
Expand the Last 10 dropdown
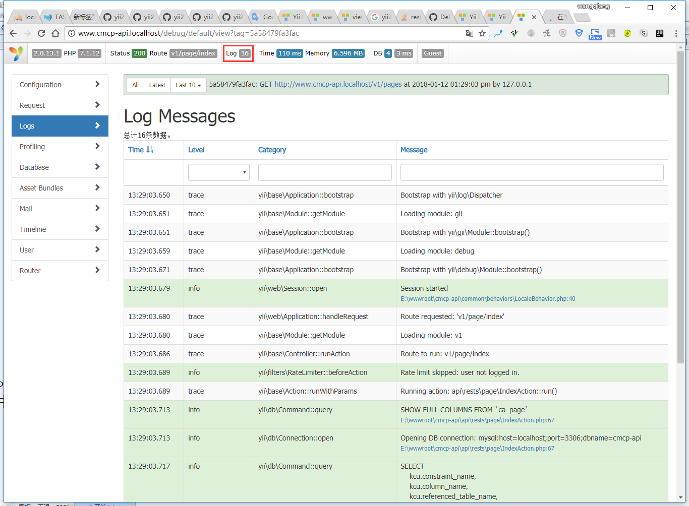point(188,85)
